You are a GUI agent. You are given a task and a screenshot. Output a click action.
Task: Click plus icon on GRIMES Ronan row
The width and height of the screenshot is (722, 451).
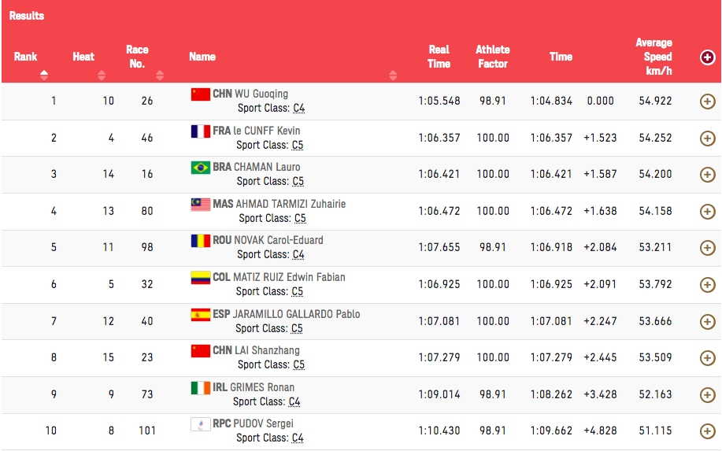(x=707, y=394)
